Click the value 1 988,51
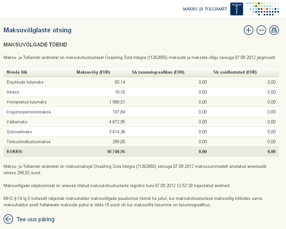 click(x=117, y=102)
